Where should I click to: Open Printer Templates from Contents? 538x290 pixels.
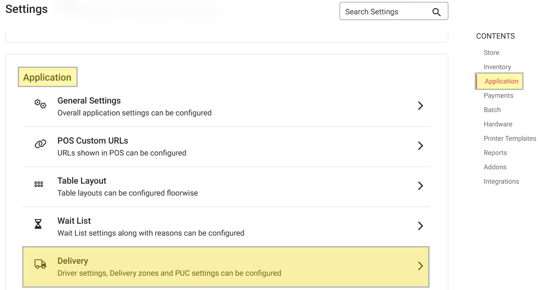point(510,138)
